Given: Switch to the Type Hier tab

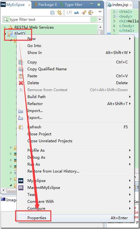Looking at the screenshot, I should pyautogui.click(x=71, y=5).
